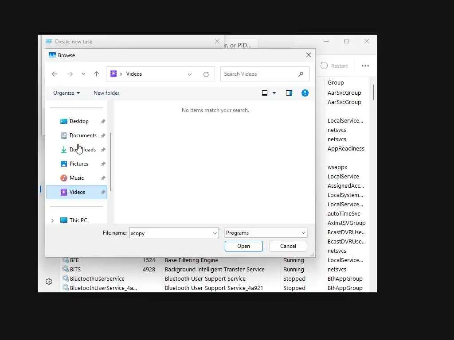
Task: Click the New folder button
Action: coord(106,93)
